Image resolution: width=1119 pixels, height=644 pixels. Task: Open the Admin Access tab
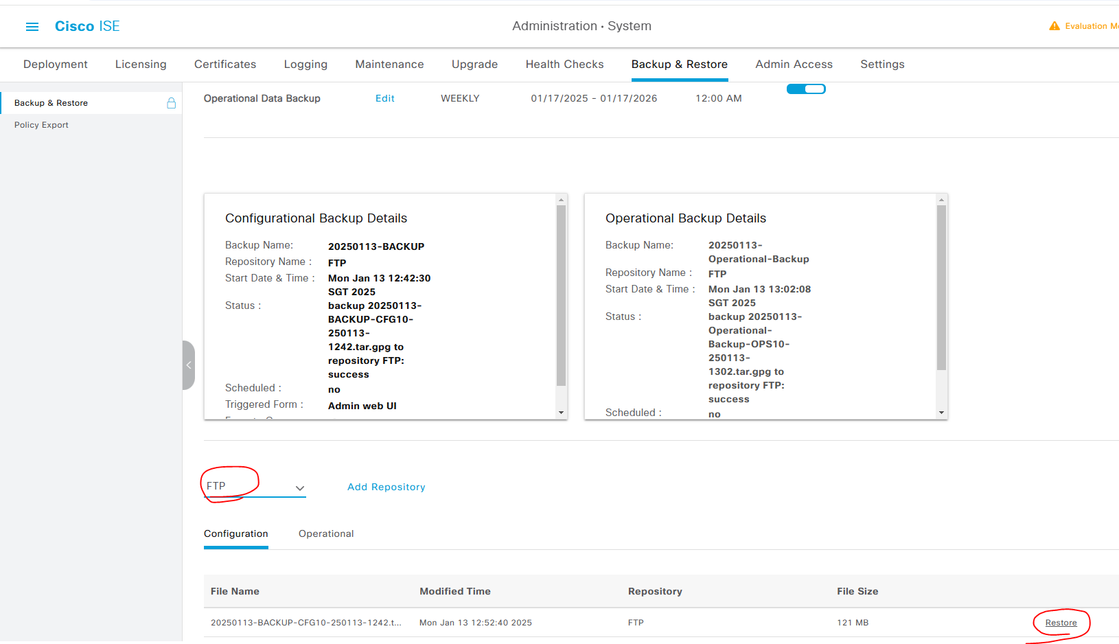[794, 64]
